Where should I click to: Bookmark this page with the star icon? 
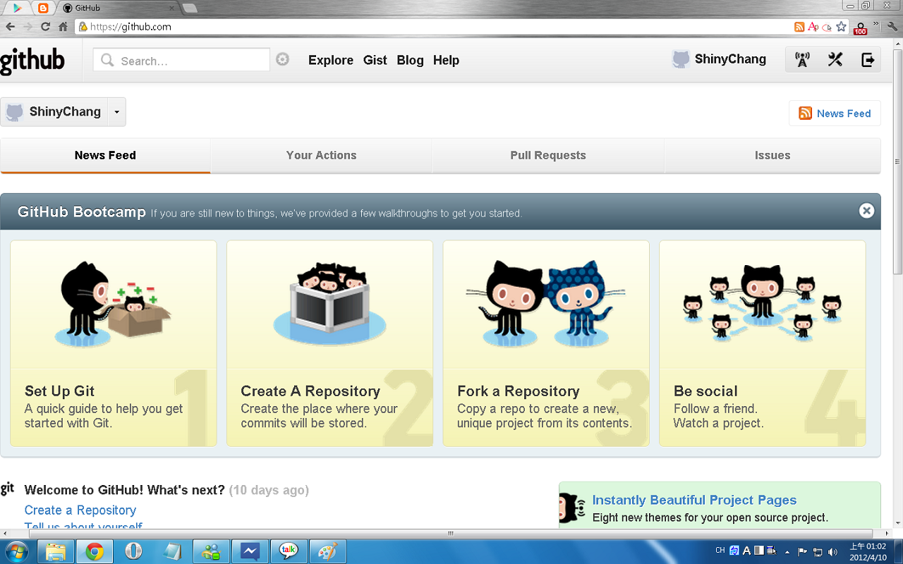click(x=841, y=27)
